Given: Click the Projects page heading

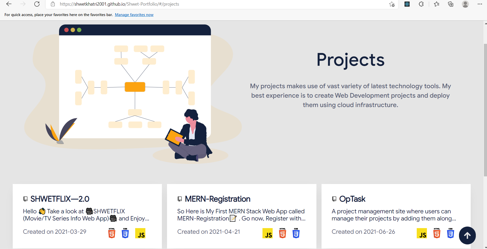Looking at the screenshot, I should (351, 60).
